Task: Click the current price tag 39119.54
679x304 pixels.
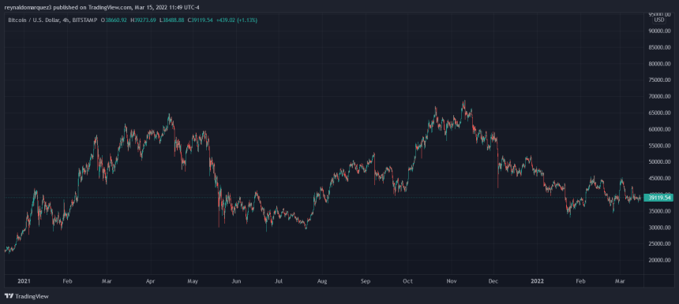Action: click(659, 198)
